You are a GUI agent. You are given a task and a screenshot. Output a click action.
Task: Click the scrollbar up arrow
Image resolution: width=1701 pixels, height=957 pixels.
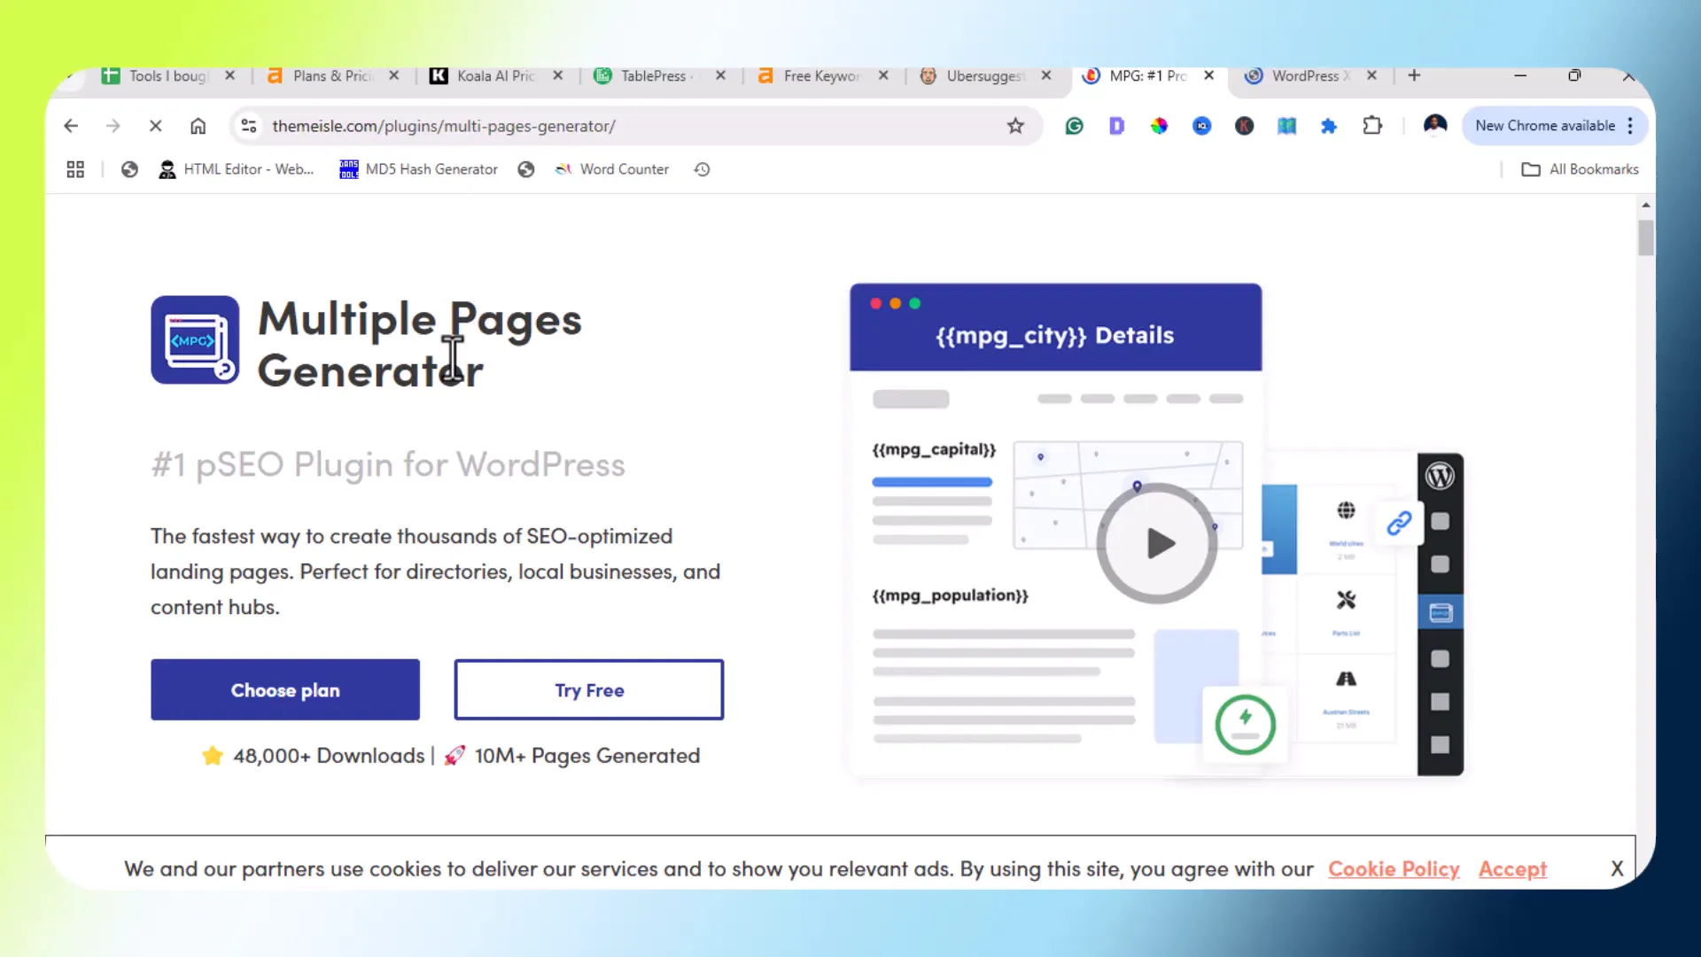[x=1646, y=205]
